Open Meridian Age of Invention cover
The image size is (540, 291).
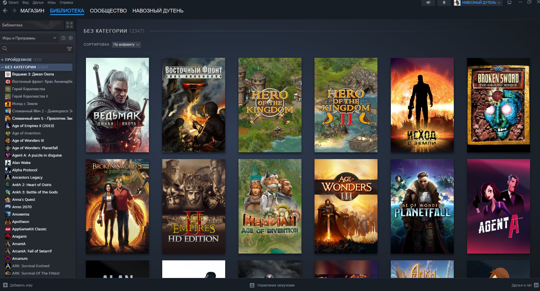tap(270, 206)
